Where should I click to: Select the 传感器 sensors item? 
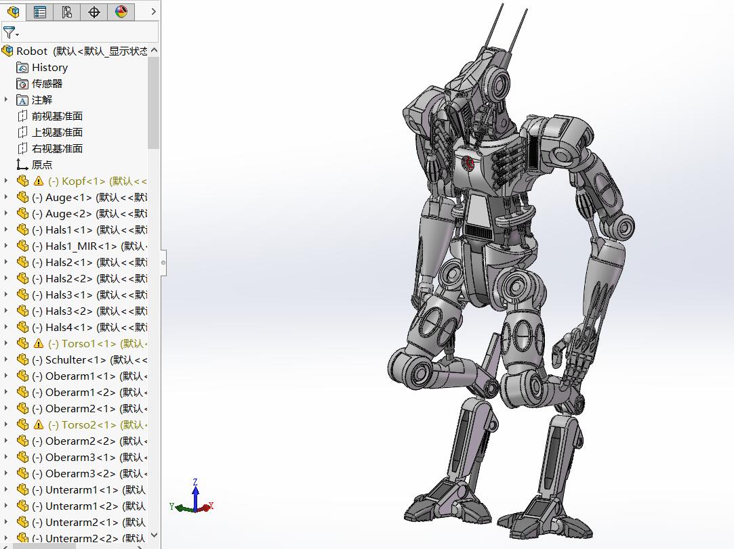click(47, 84)
